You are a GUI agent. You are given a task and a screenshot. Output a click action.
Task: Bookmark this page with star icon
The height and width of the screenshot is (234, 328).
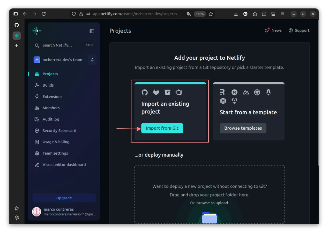pyautogui.click(x=211, y=14)
